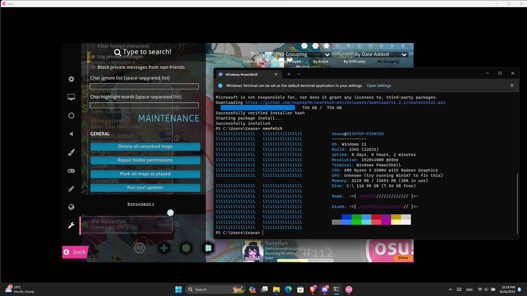527x296 pixels.
Task: Open Task View from taskbar
Action: pyautogui.click(x=264, y=289)
